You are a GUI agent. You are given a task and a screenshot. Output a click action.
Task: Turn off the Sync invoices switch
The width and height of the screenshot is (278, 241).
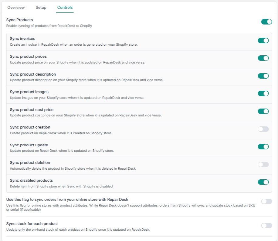[263, 41]
